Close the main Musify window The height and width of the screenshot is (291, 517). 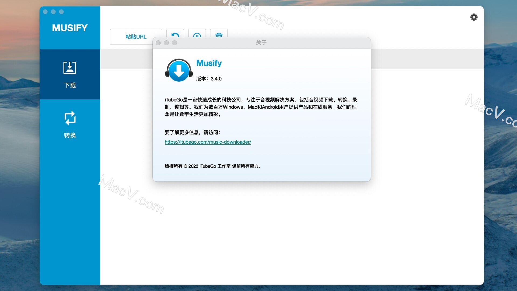tap(45, 12)
